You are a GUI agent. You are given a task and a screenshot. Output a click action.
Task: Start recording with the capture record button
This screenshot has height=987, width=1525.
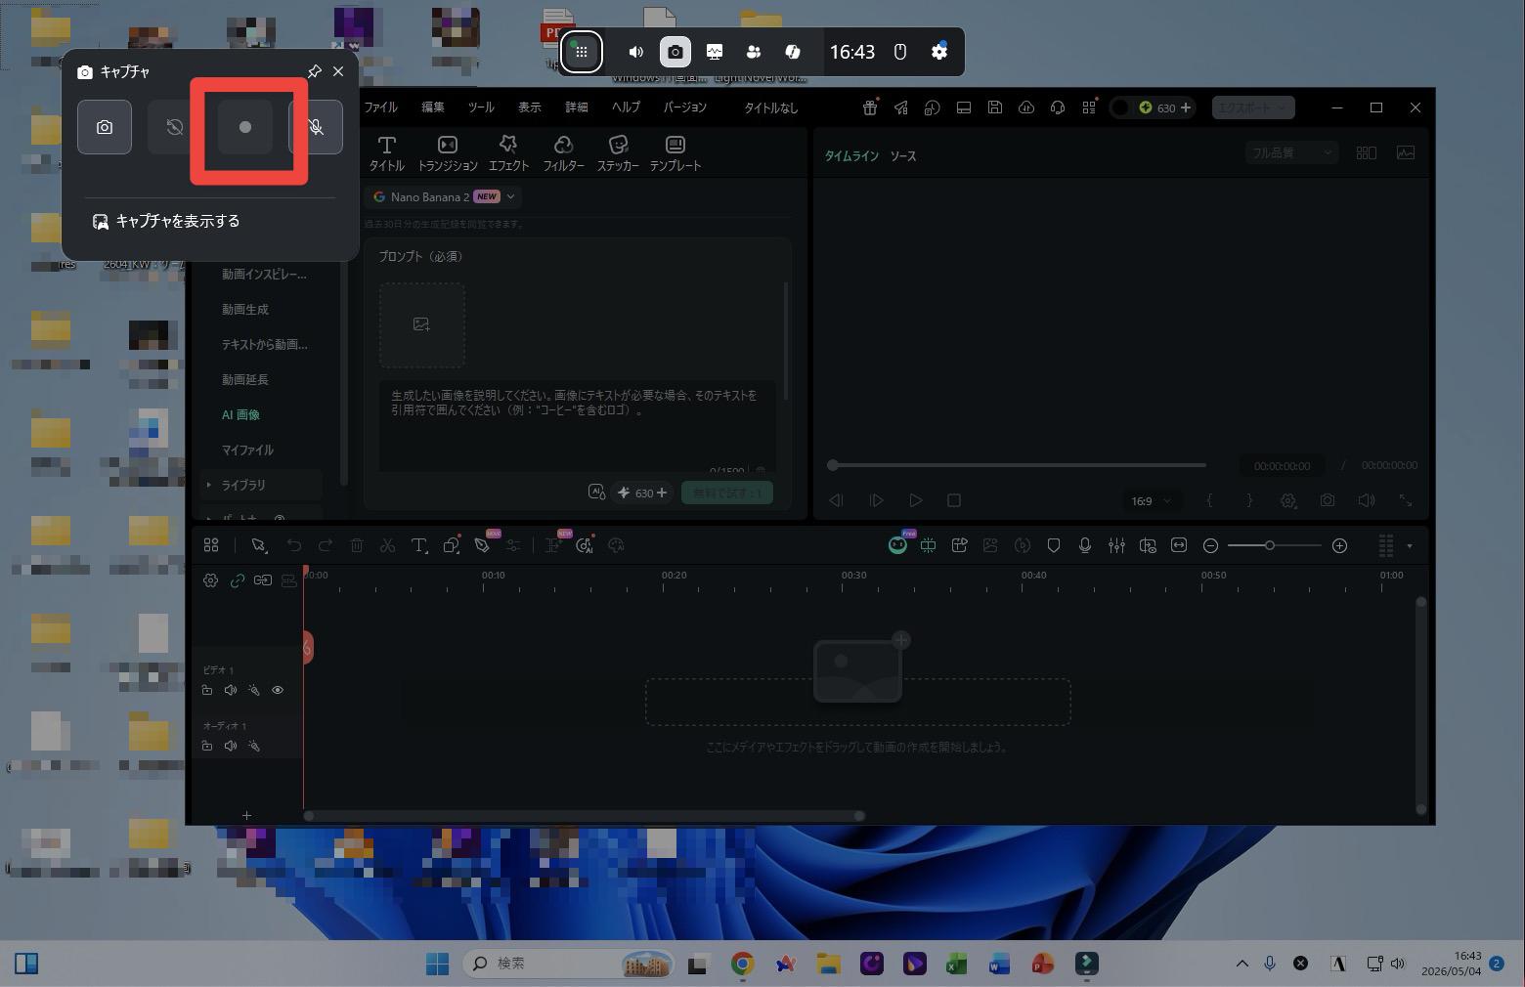coord(245,127)
